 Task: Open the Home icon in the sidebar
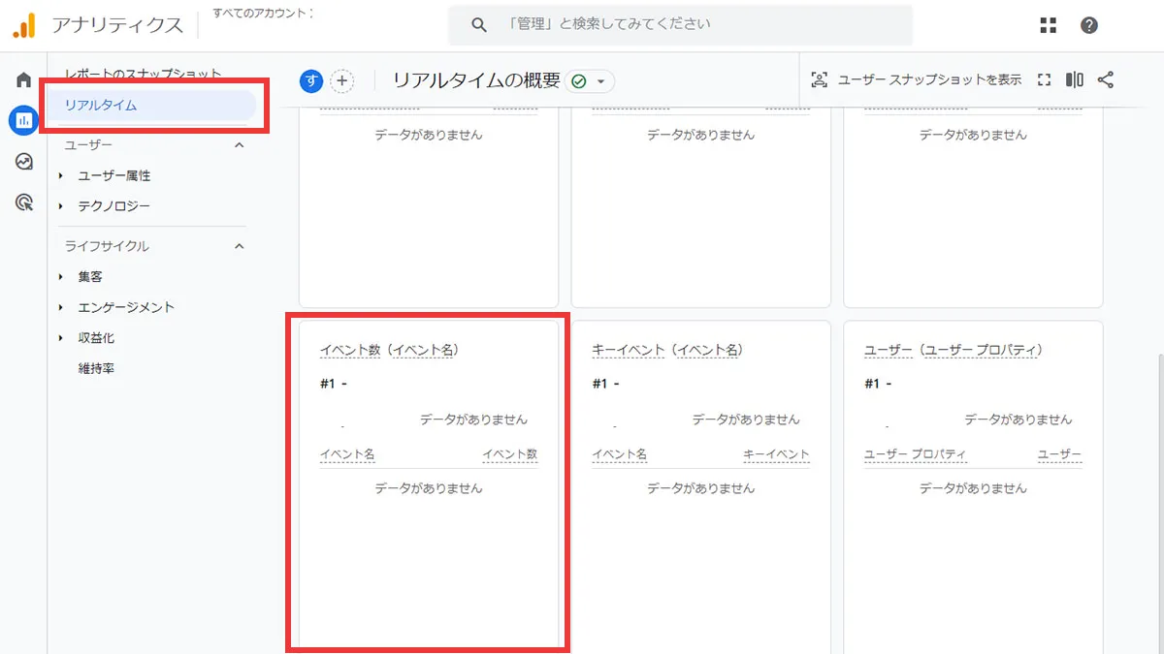click(23, 78)
